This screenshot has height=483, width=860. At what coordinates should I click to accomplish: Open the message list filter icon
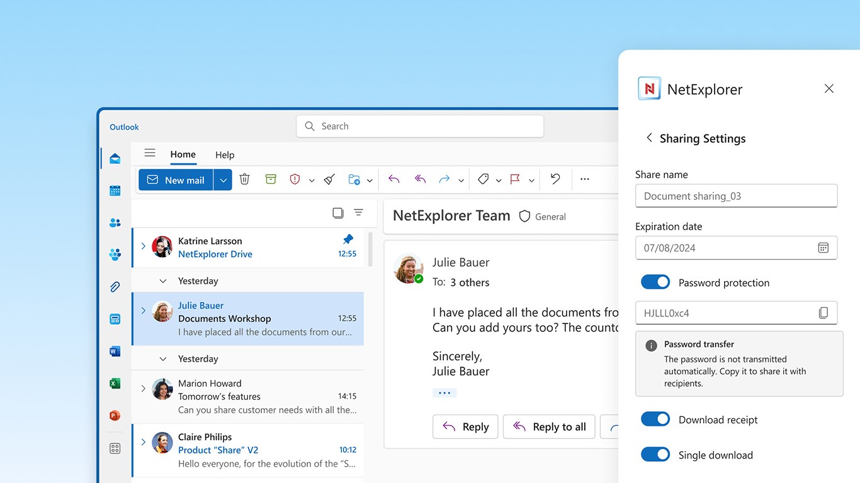(358, 213)
